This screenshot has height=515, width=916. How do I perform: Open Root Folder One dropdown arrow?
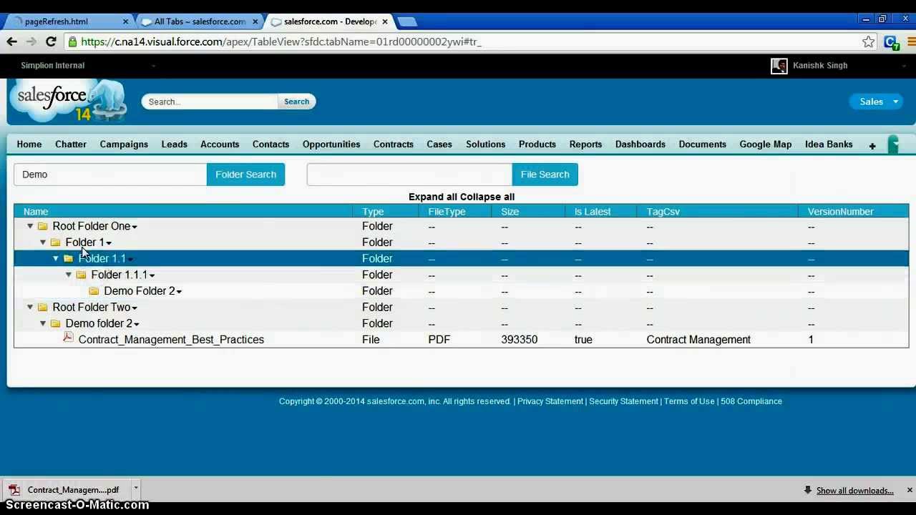[135, 227]
